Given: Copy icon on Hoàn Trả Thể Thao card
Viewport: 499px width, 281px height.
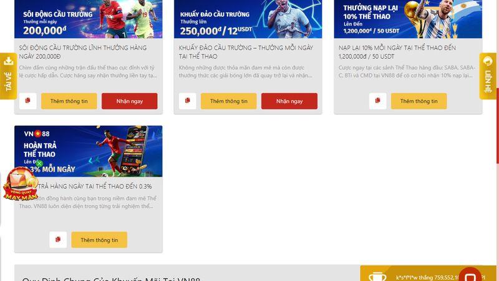Looking at the screenshot, I should [58, 240].
